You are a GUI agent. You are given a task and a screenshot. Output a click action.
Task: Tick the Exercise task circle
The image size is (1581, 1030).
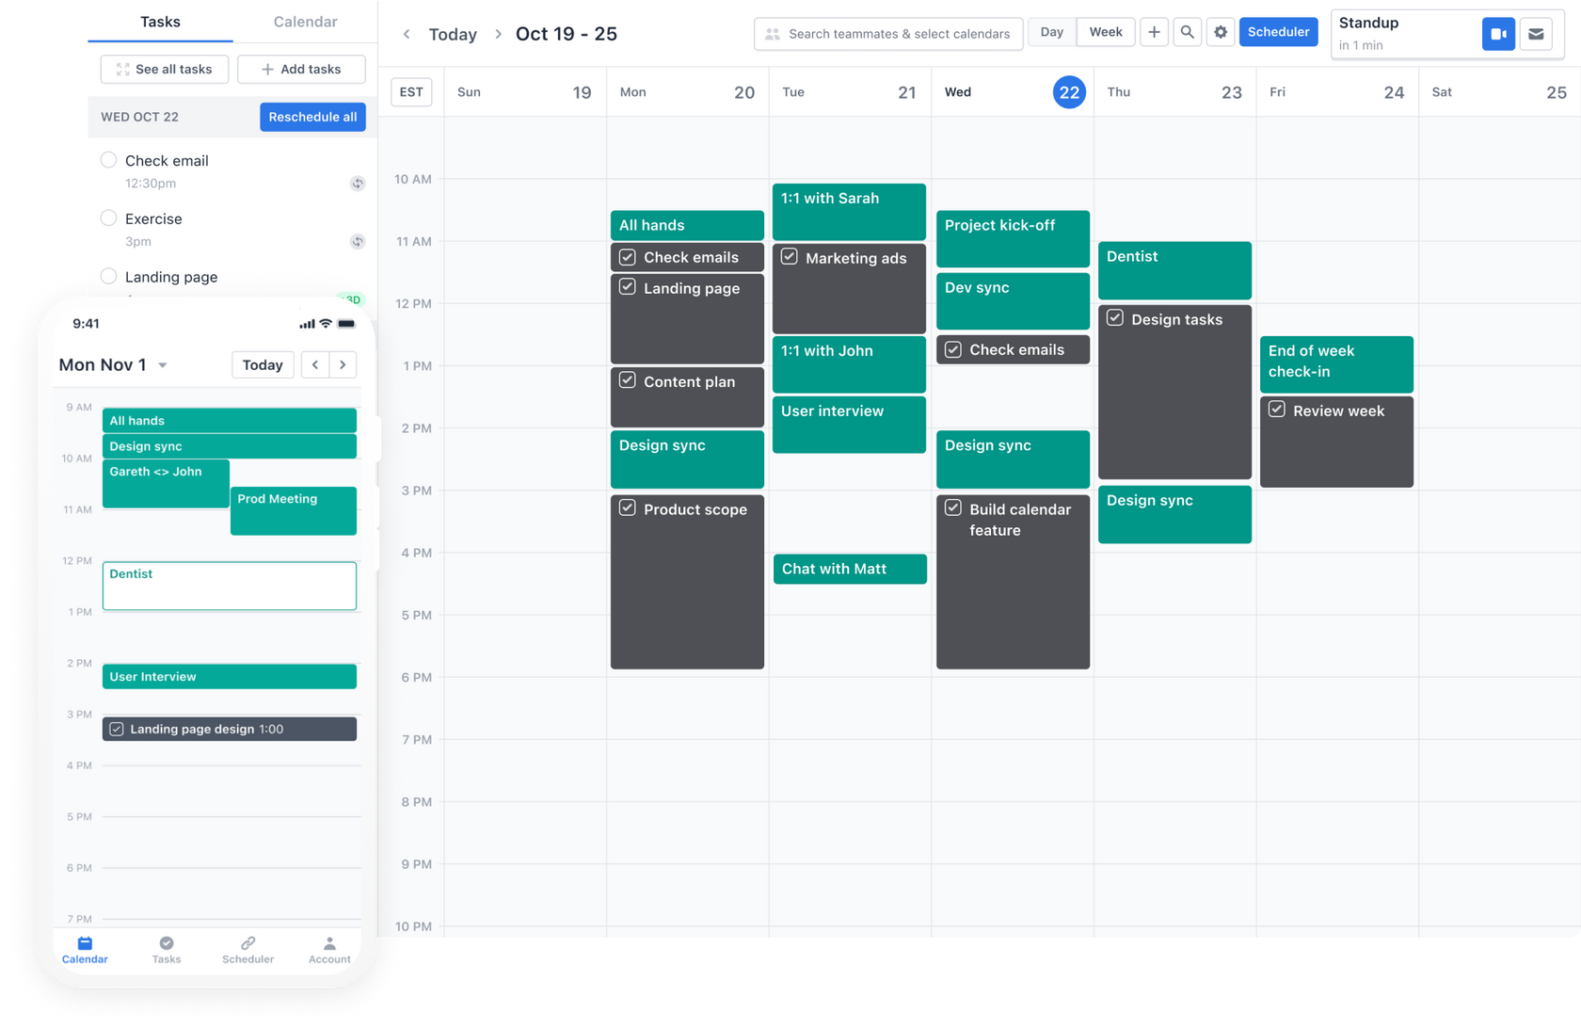[x=109, y=218]
